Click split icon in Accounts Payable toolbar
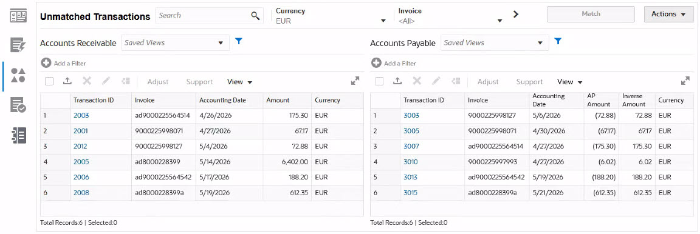This screenshot has height=234, width=700. pos(456,81)
